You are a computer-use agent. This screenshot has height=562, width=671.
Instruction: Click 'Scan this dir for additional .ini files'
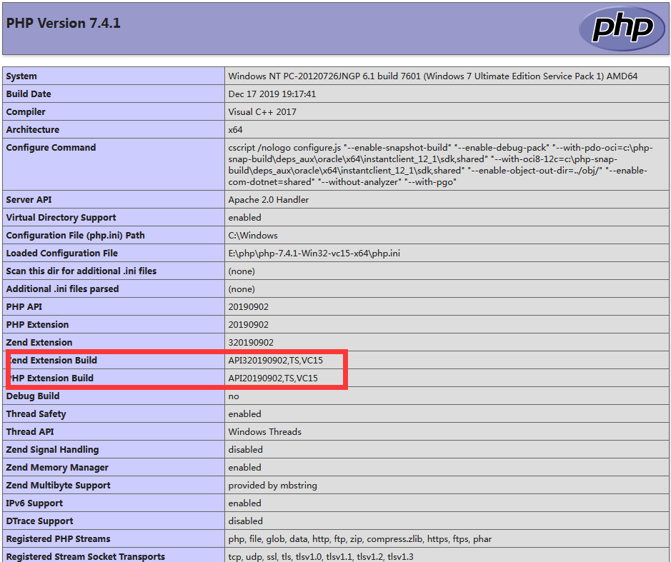pos(81,271)
